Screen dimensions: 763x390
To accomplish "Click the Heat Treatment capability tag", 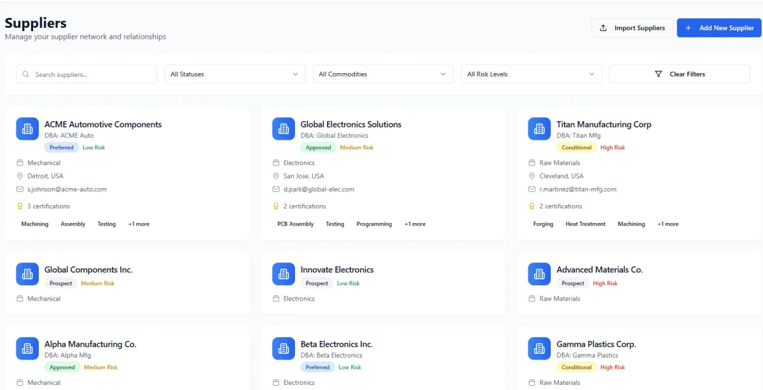I will 586,224.
